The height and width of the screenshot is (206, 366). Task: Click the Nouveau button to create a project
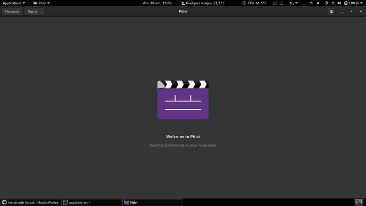pyautogui.click(x=12, y=12)
